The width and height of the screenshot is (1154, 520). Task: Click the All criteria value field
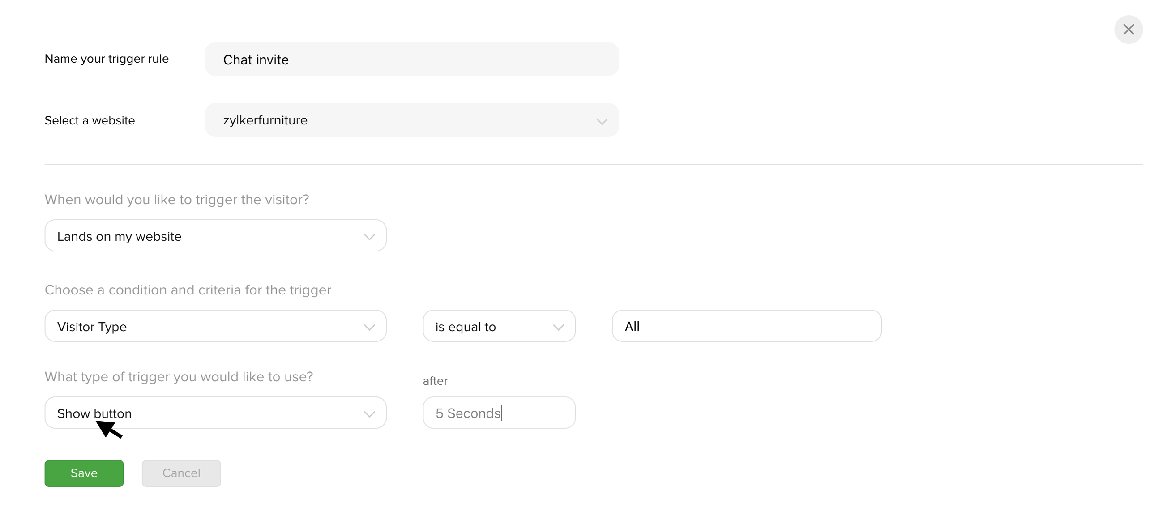pos(747,326)
